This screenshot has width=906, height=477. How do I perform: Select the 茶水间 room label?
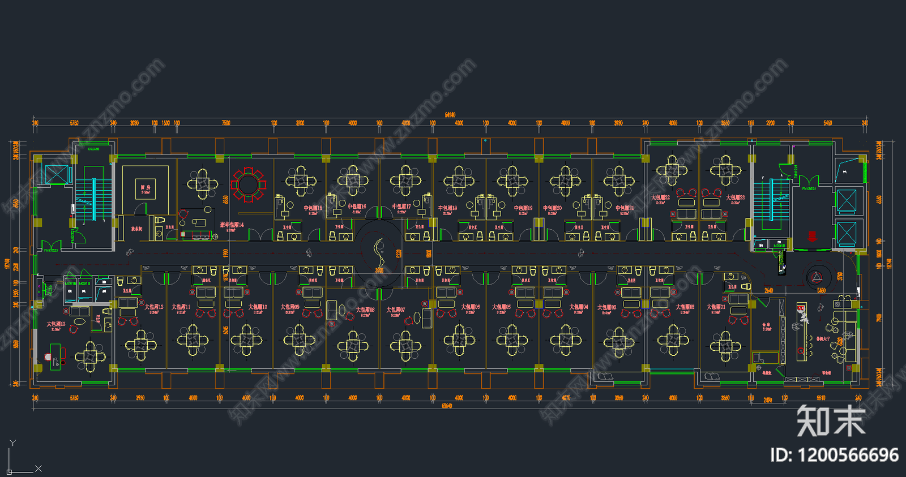(136, 229)
